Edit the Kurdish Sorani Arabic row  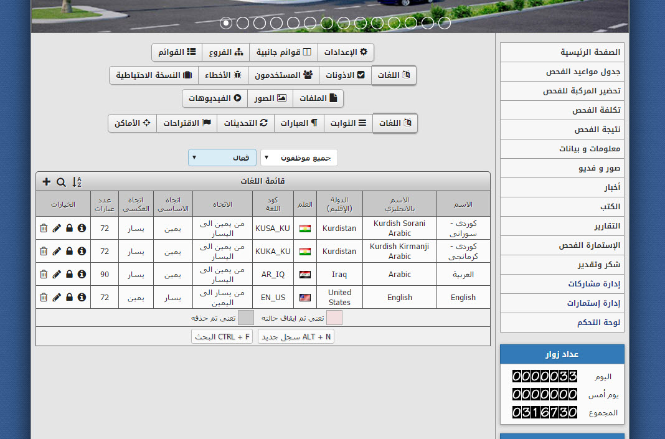(x=57, y=228)
